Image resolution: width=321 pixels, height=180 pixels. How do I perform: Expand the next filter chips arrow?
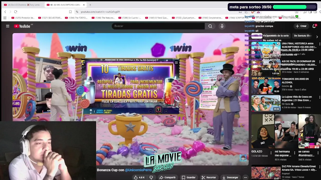click(317, 37)
